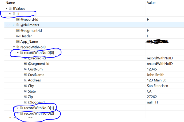Click the string icon beside City
Viewport: 184px width, 122px height.
pyautogui.click(x=25, y=86)
